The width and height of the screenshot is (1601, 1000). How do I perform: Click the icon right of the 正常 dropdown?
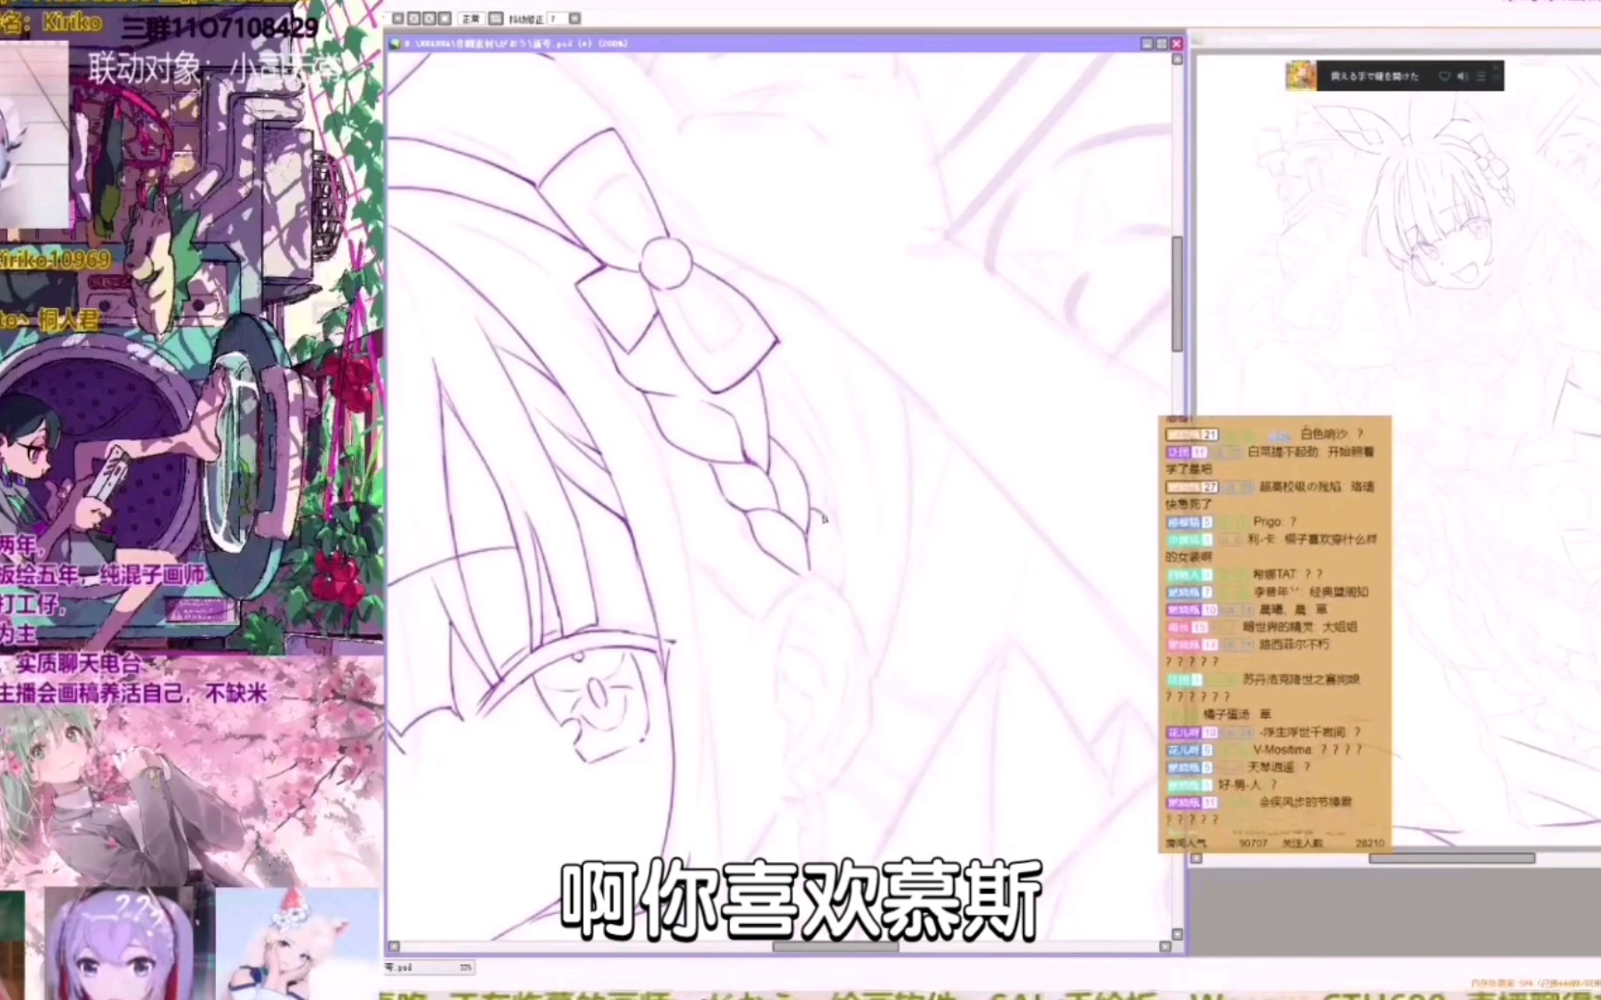[496, 19]
